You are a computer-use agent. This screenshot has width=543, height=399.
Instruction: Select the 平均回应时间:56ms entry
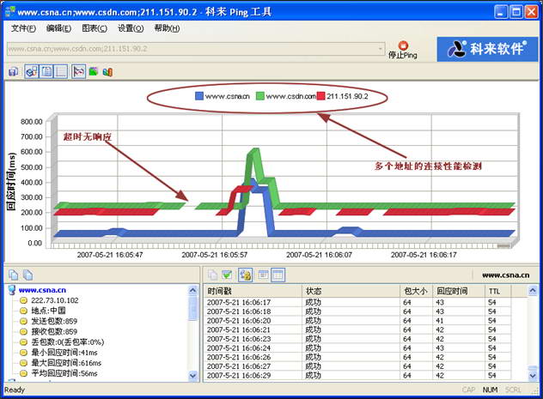(64, 373)
